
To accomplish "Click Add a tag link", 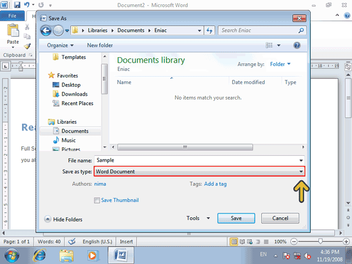I will [215, 184].
